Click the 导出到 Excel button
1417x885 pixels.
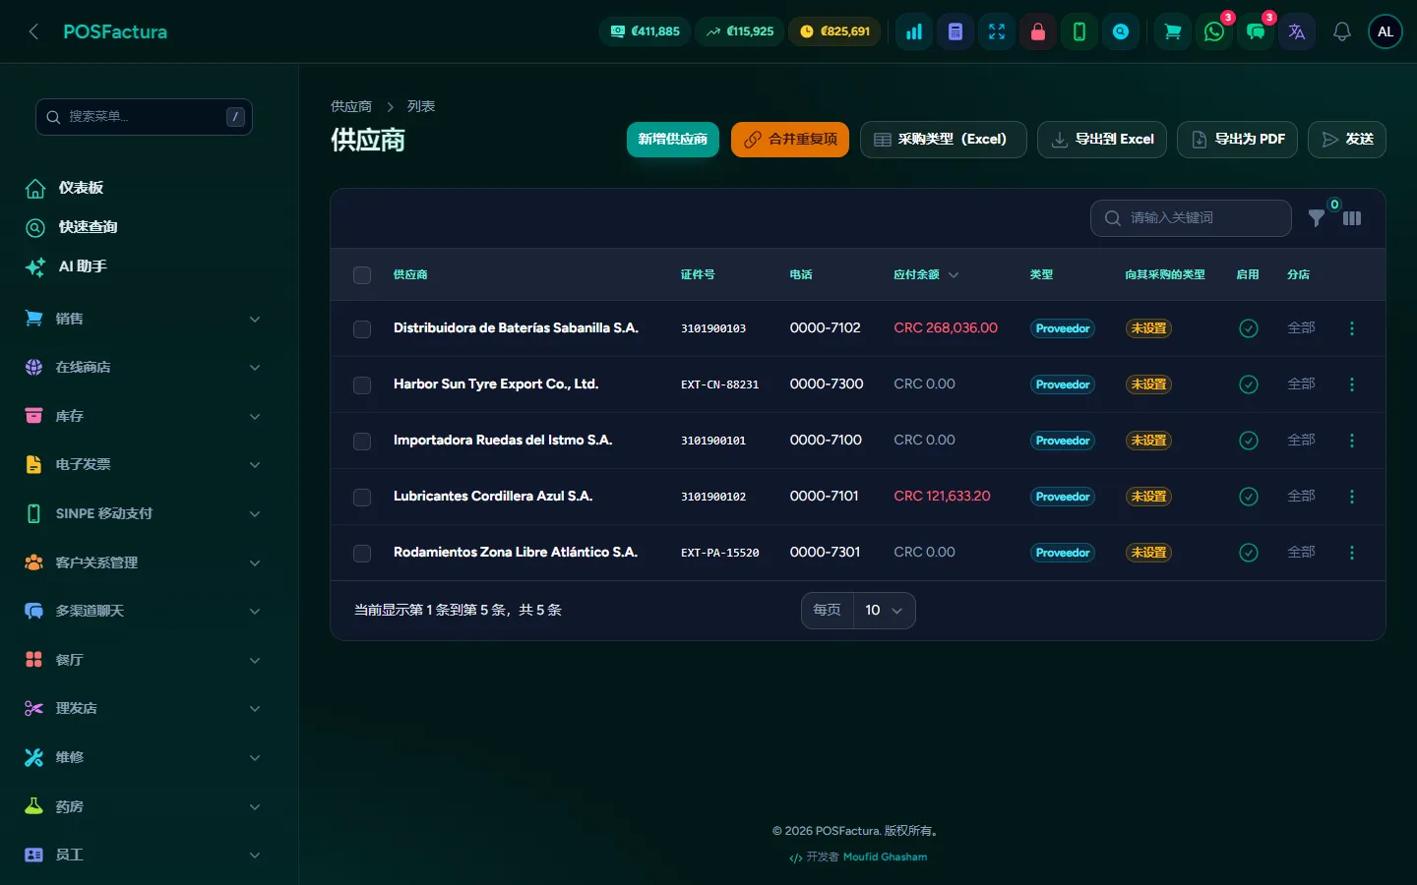[1102, 140]
